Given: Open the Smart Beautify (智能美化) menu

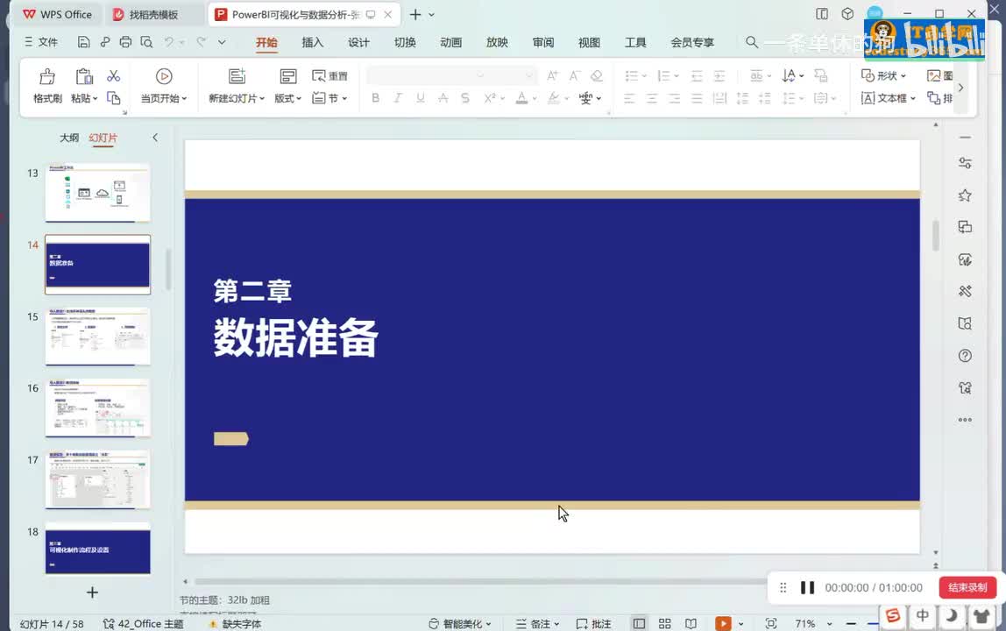Looking at the screenshot, I should click(x=459, y=623).
